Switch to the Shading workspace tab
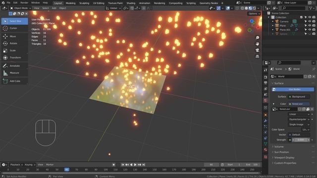The height and width of the screenshot is (178, 317). point(131,3)
